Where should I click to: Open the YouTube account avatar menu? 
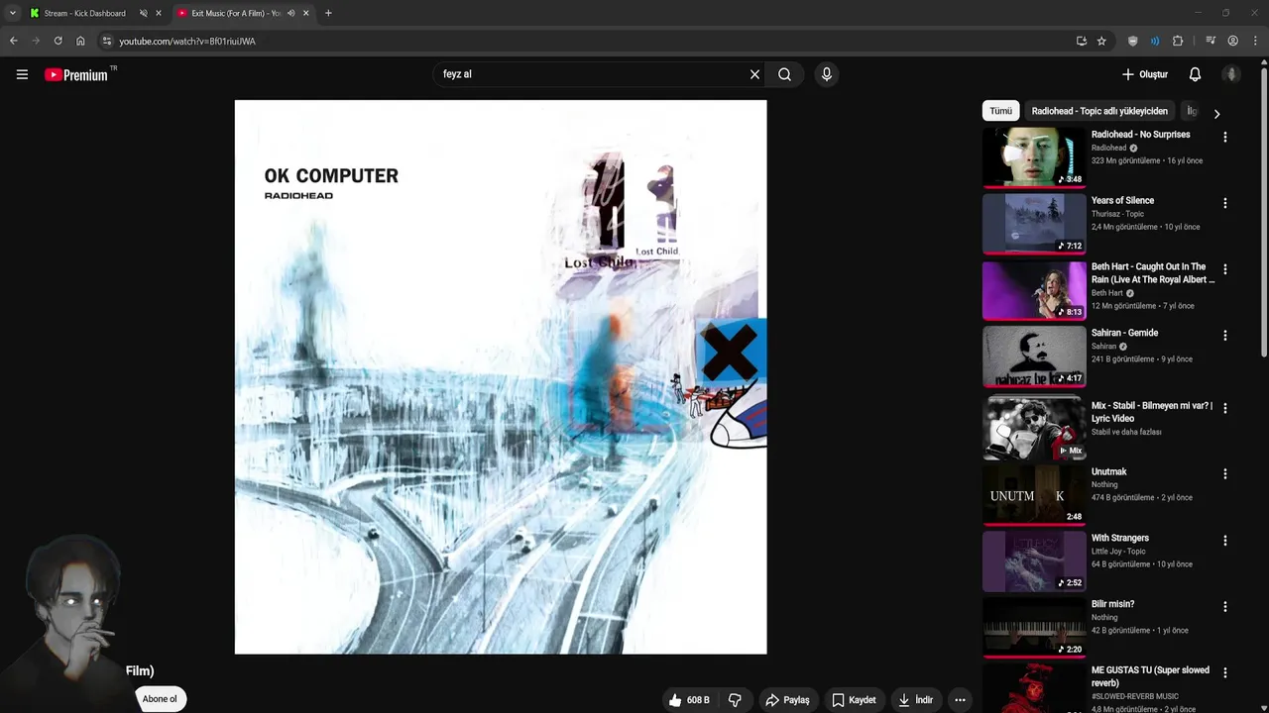point(1231,74)
